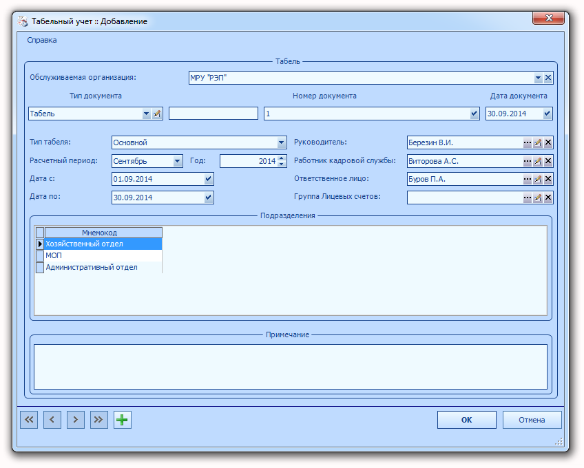Expand the Тип табеля dropdown
Viewport: 584px width, 468px height.
(x=281, y=142)
